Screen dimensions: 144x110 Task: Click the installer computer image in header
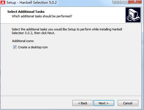coord(133,15)
